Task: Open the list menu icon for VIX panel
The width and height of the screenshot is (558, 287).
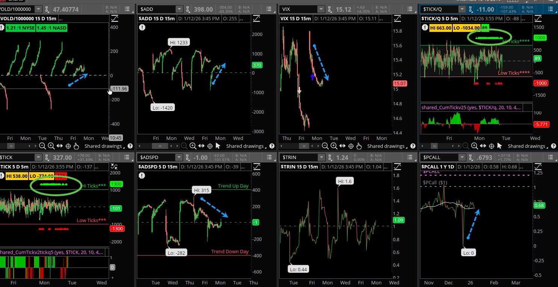Action: click(x=410, y=9)
